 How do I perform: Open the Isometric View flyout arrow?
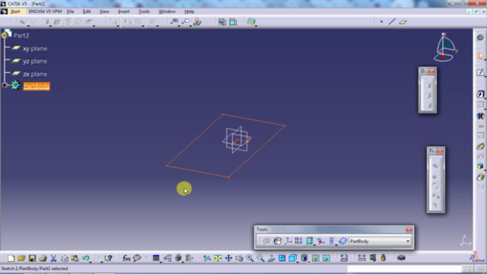[298, 262]
